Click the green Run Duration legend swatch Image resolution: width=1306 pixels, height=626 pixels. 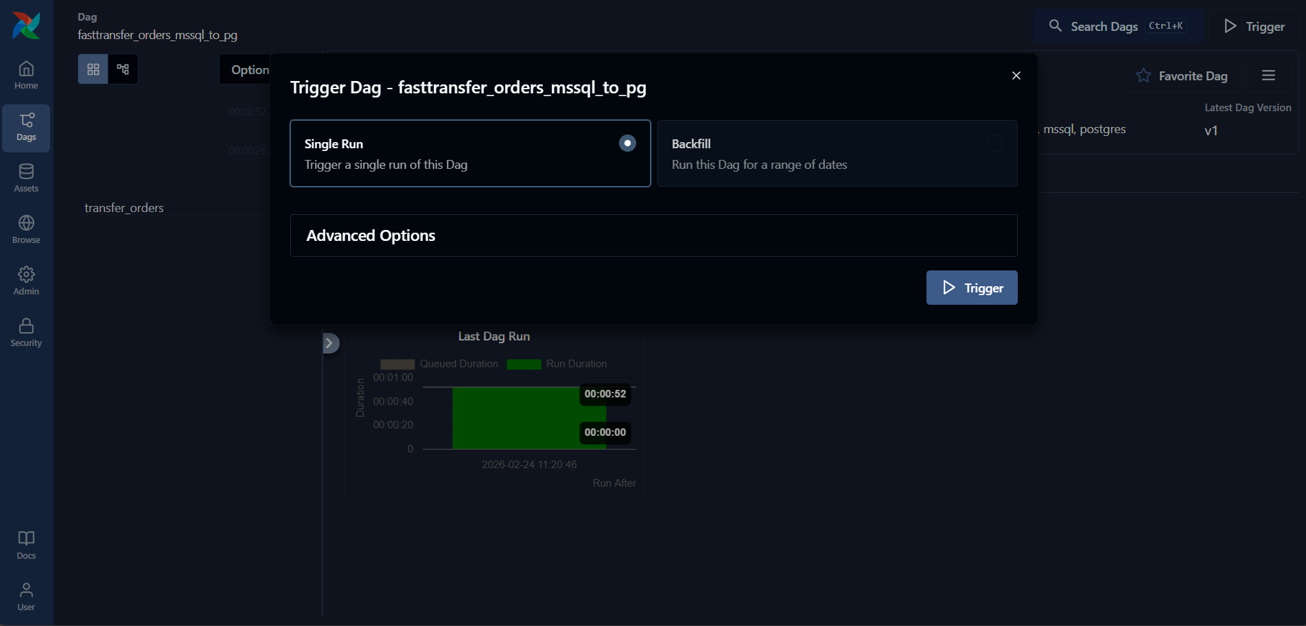524,364
